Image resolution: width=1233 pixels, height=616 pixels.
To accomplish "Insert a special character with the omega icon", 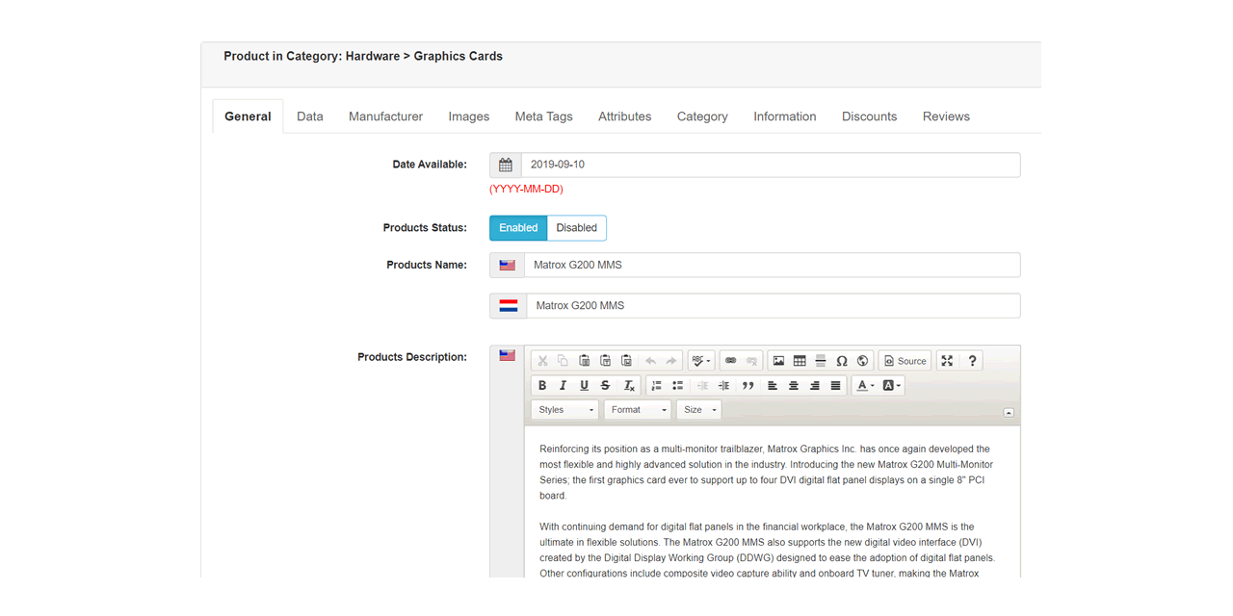I will (x=841, y=361).
